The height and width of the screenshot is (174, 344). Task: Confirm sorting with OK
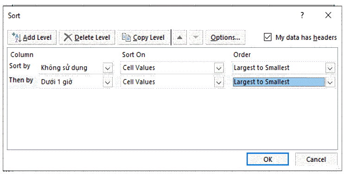268,159
